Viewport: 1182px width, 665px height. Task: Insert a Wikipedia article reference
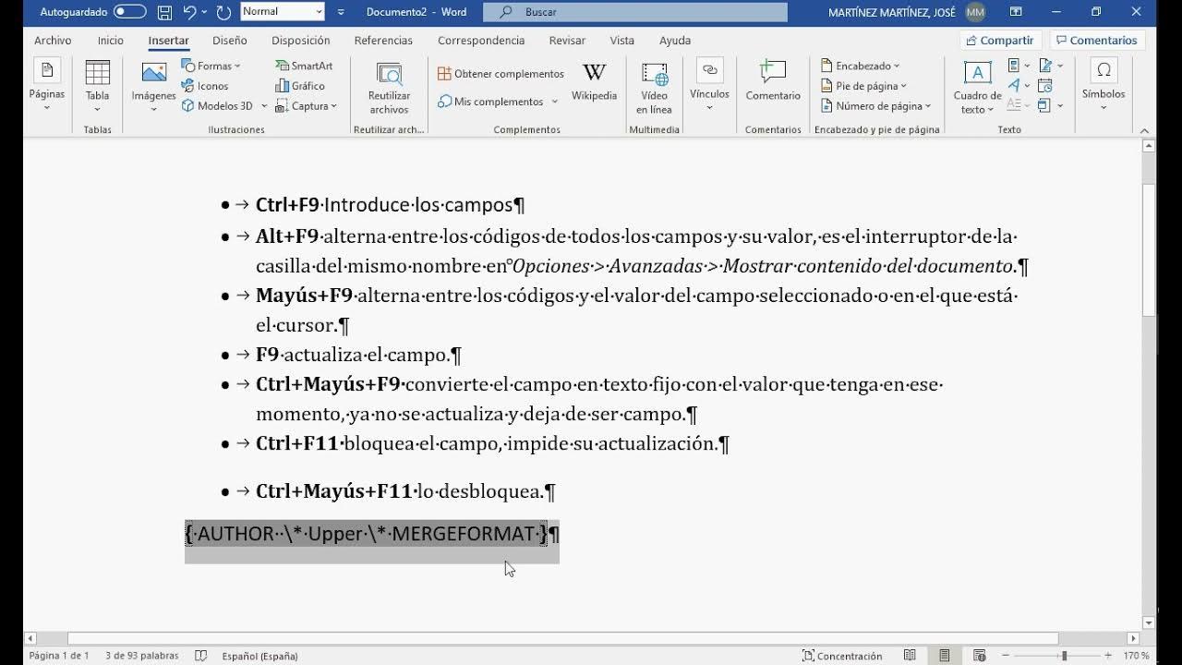click(595, 84)
